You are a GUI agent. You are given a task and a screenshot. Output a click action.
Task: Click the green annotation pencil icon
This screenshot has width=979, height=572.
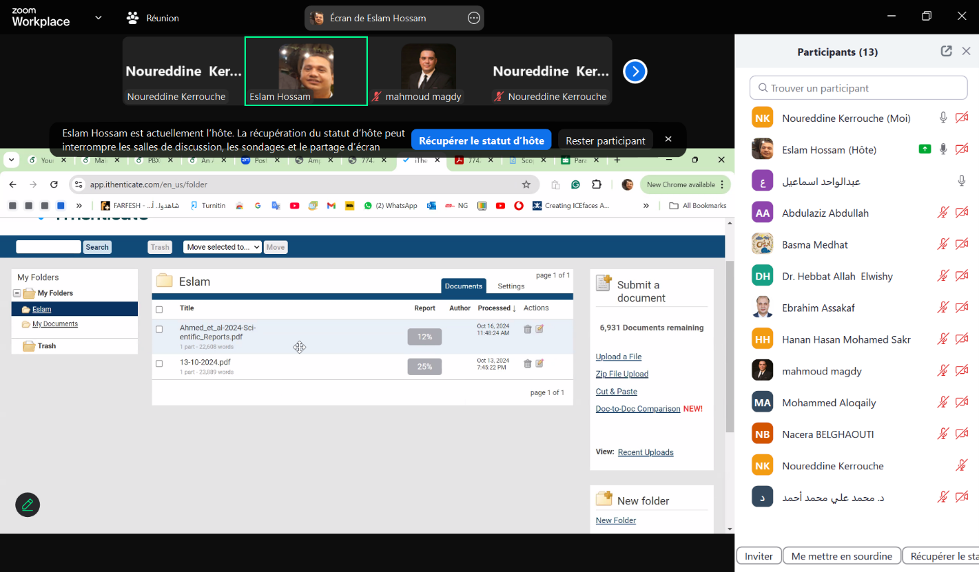28,505
